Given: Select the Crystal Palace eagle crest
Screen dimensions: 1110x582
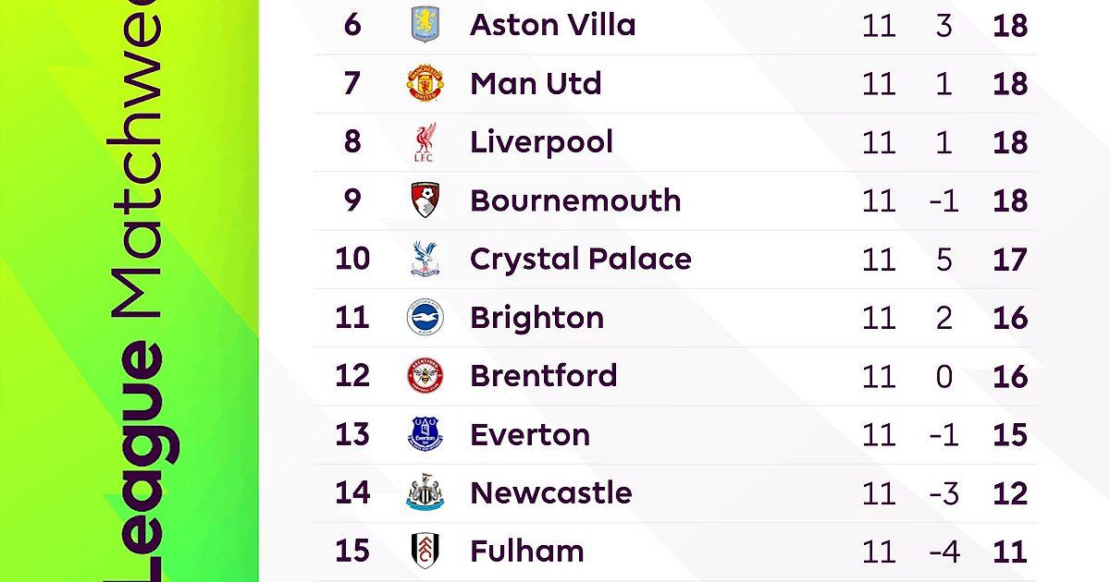Looking at the screenshot, I should (x=425, y=259).
